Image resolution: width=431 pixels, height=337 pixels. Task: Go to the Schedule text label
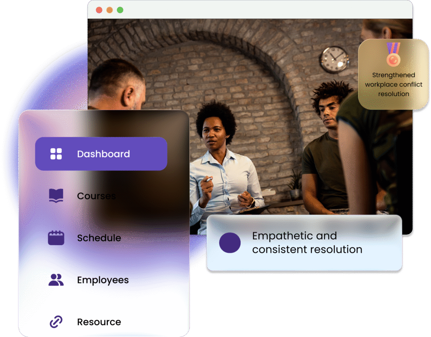click(x=99, y=238)
